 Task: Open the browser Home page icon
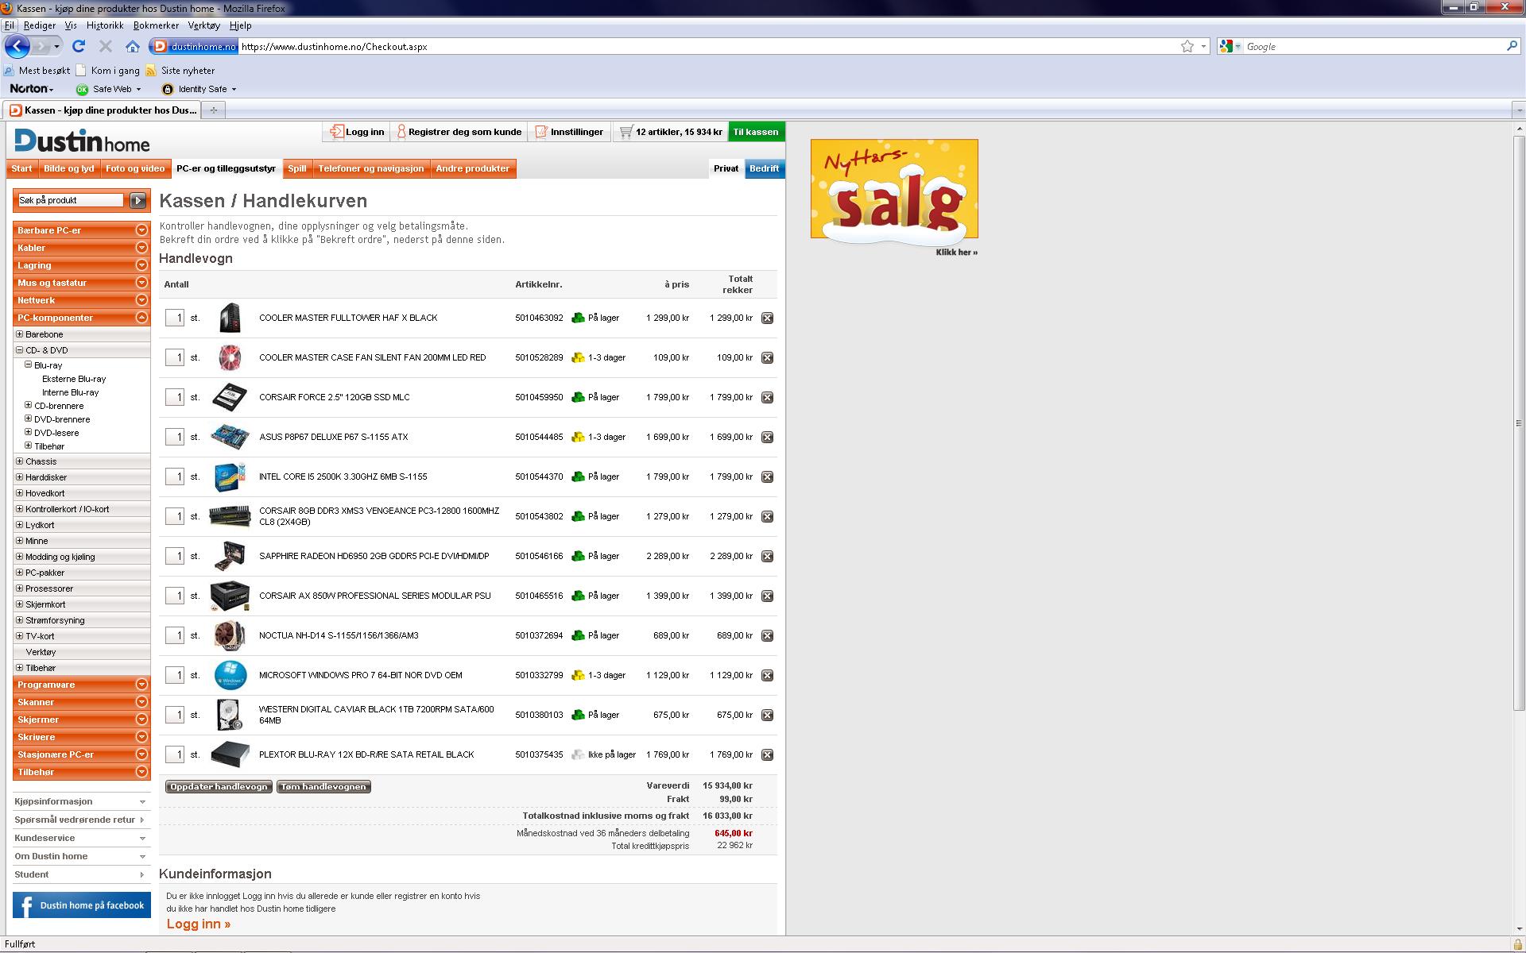click(133, 46)
